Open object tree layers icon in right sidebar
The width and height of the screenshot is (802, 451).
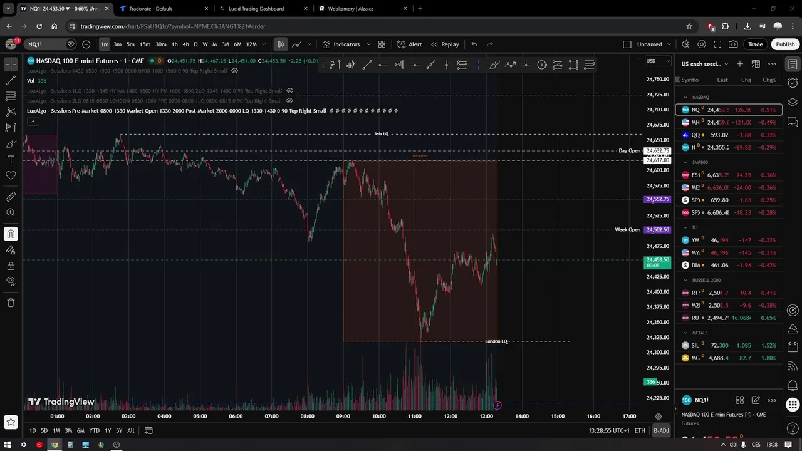tap(793, 103)
